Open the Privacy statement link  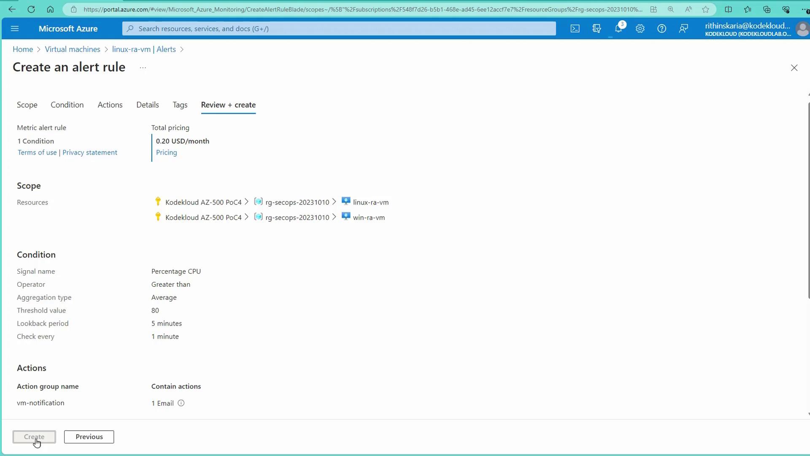pos(89,152)
